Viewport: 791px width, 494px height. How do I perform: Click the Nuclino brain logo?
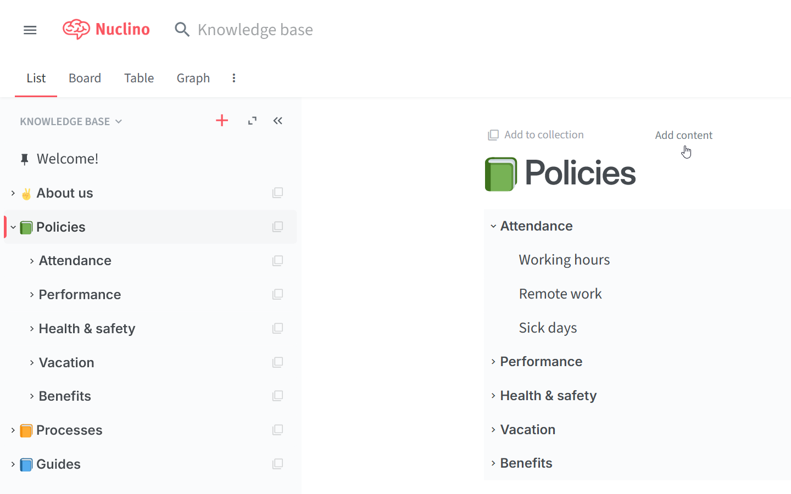pos(76,29)
